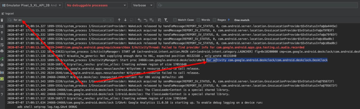The width and height of the screenshot is (360, 109).
Task: Click the 17:08:15.331 WakeLock acquired line
Action: pos(170,30)
